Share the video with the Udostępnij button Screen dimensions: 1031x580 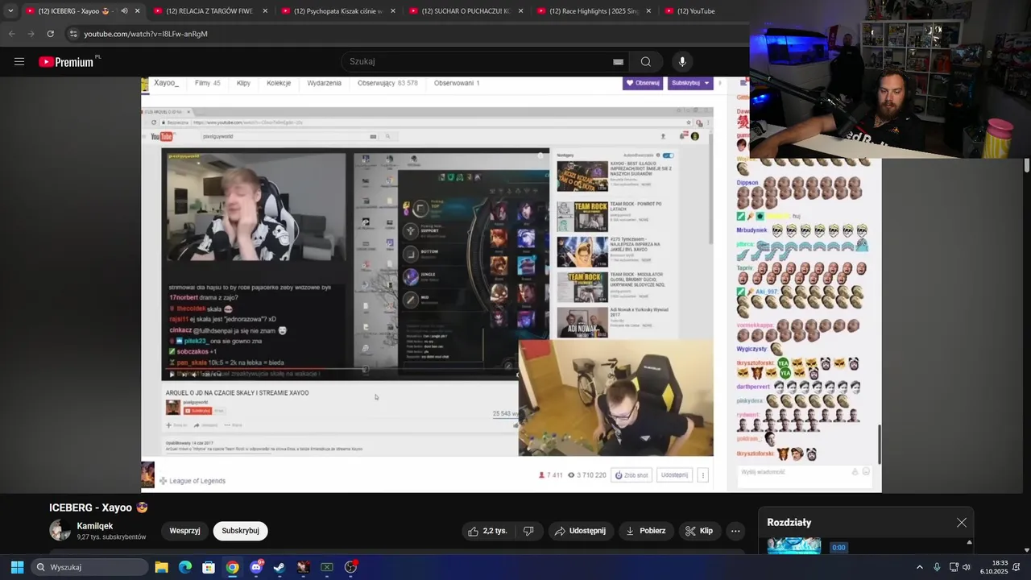(581, 531)
